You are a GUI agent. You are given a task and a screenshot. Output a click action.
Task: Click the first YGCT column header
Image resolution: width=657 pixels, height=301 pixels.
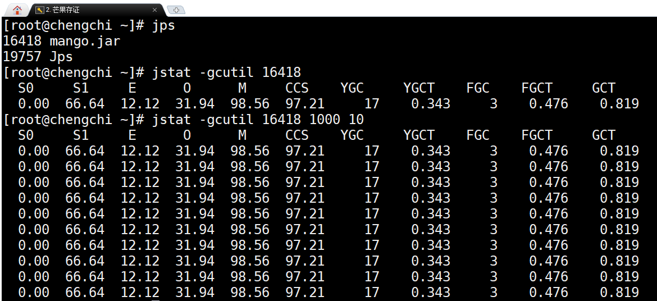click(x=419, y=88)
